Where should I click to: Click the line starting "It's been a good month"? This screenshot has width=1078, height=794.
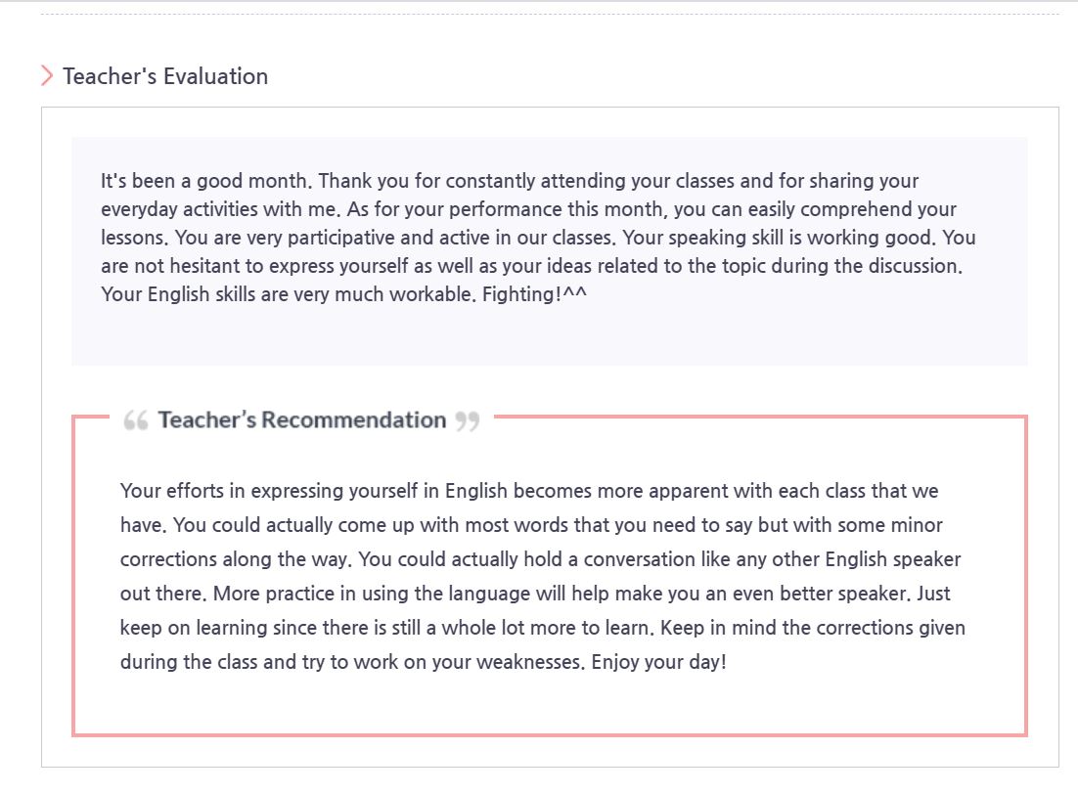click(509, 181)
